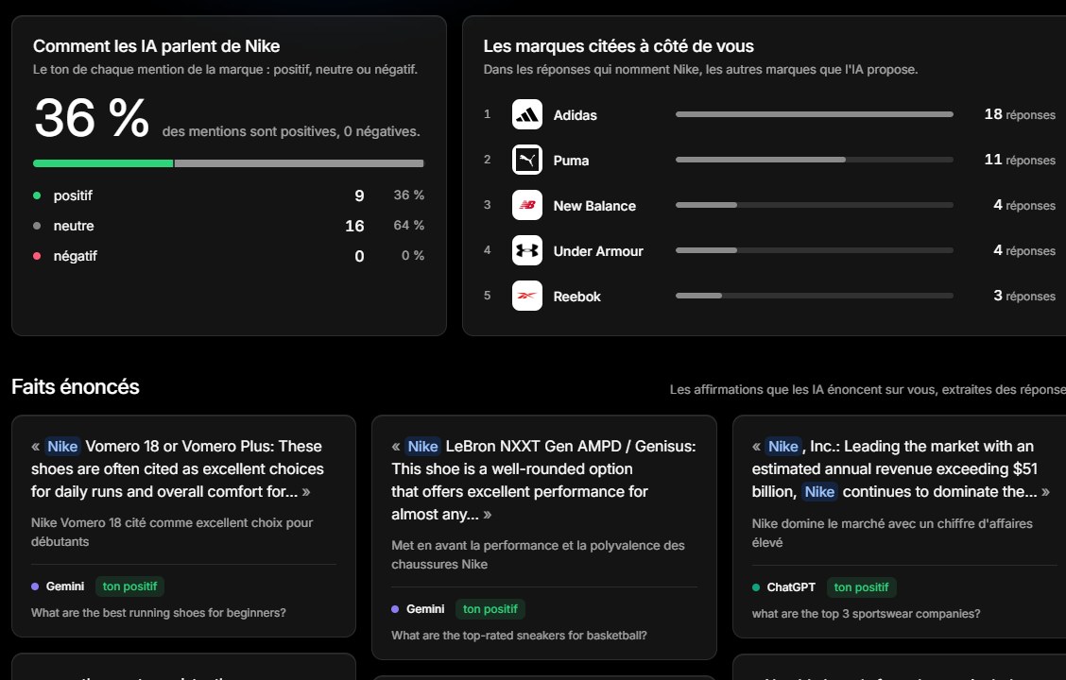The height and width of the screenshot is (680, 1066).
Task: Open the LeBron NXXT Gen AMPD quote
Action: [544, 537]
